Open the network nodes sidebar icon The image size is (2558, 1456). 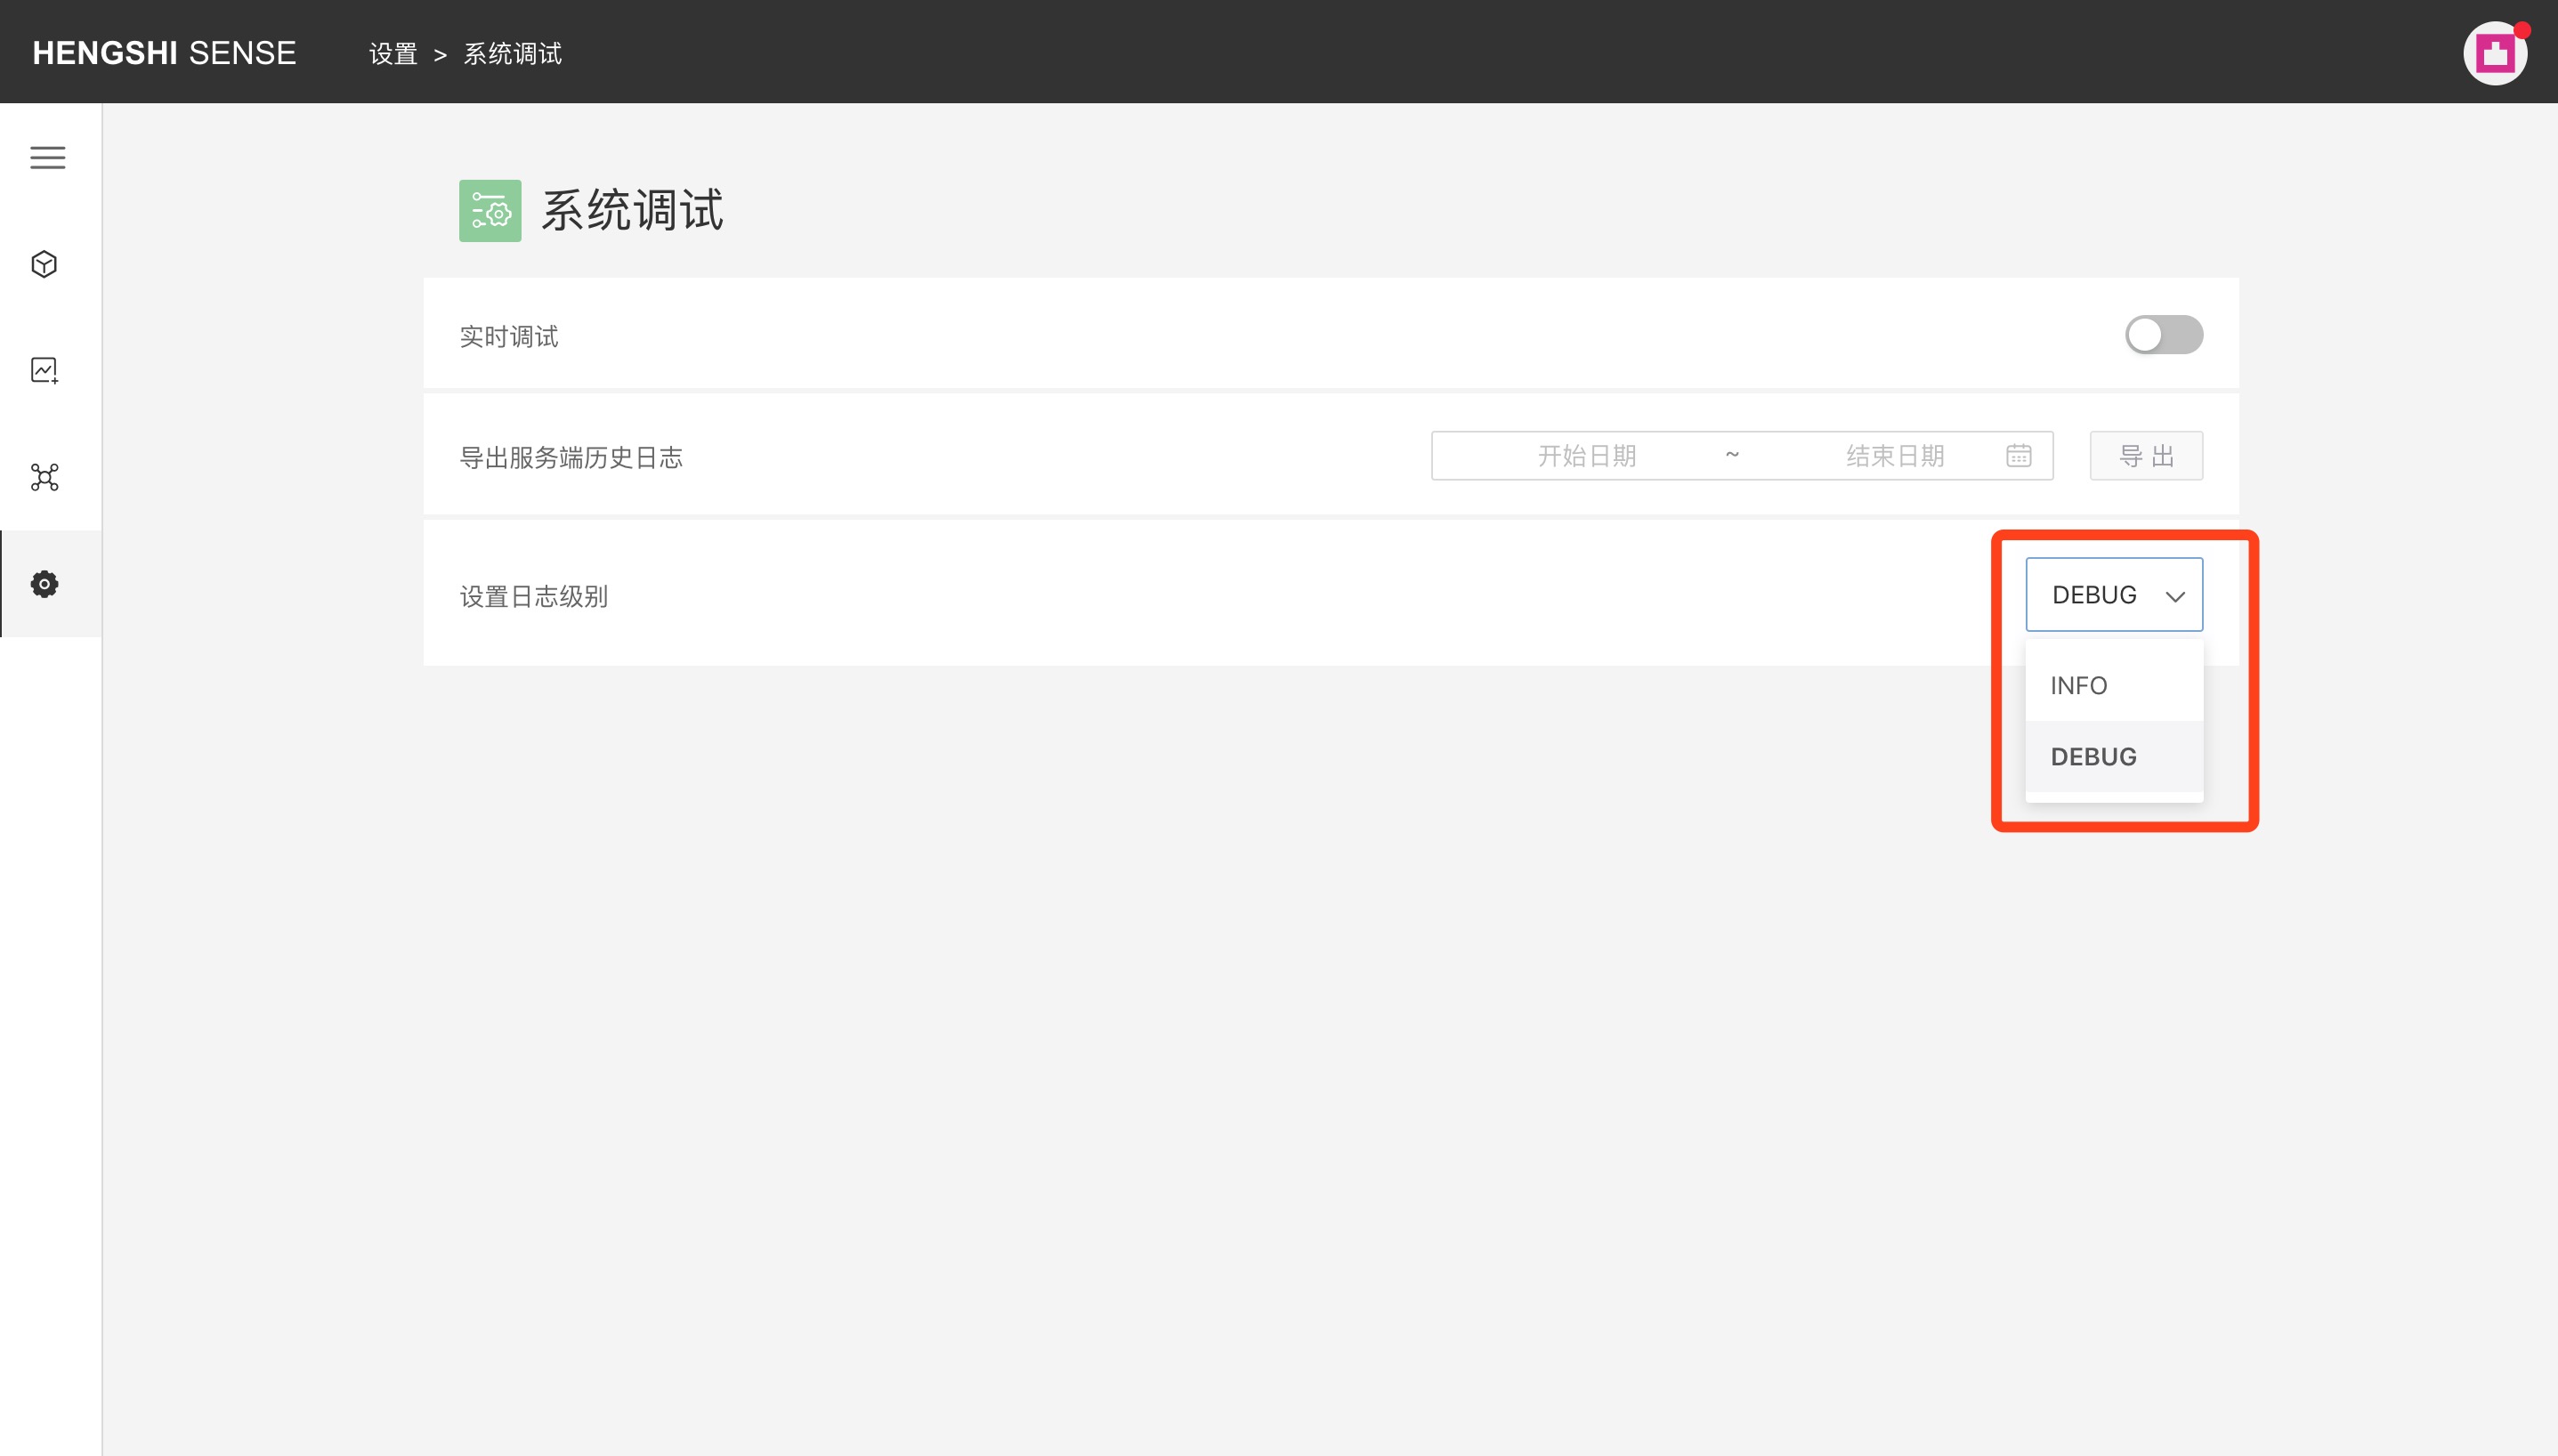(44, 477)
